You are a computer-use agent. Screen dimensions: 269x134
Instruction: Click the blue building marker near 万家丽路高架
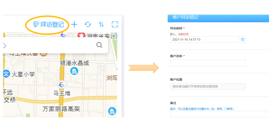112,111
